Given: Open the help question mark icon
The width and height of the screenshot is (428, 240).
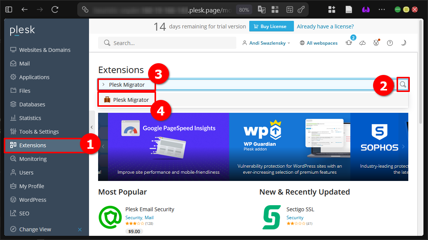Looking at the screenshot, I should pos(390,43).
